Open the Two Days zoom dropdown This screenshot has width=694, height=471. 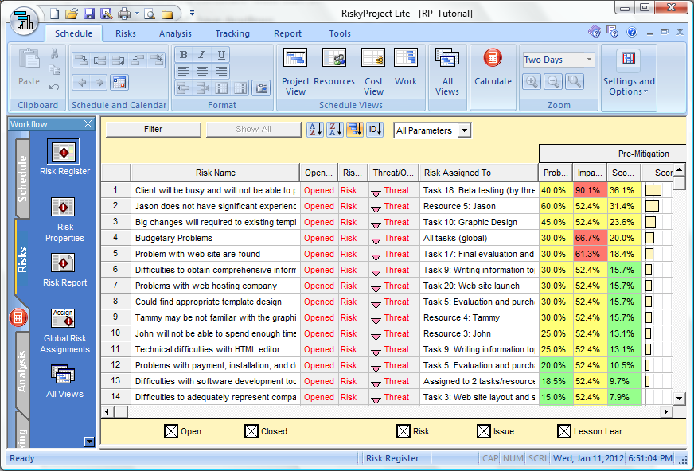589,59
